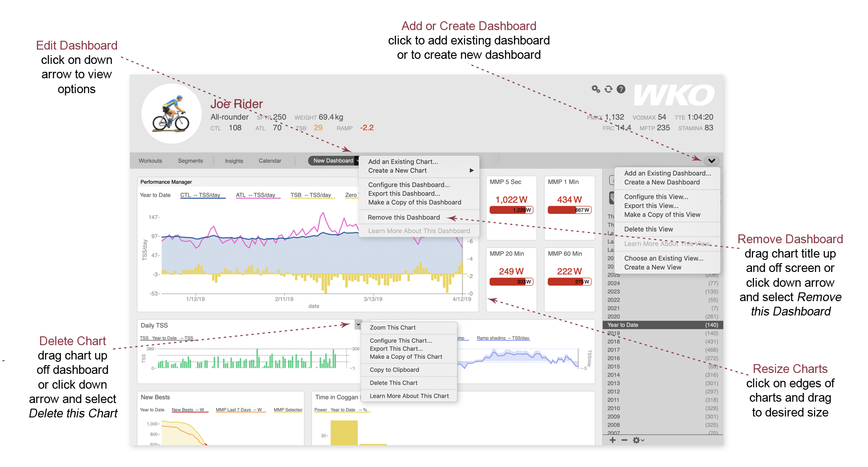The width and height of the screenshot is (868, 467).
Task: Open help via the question mark icon
Action: [x=621, y=89]
